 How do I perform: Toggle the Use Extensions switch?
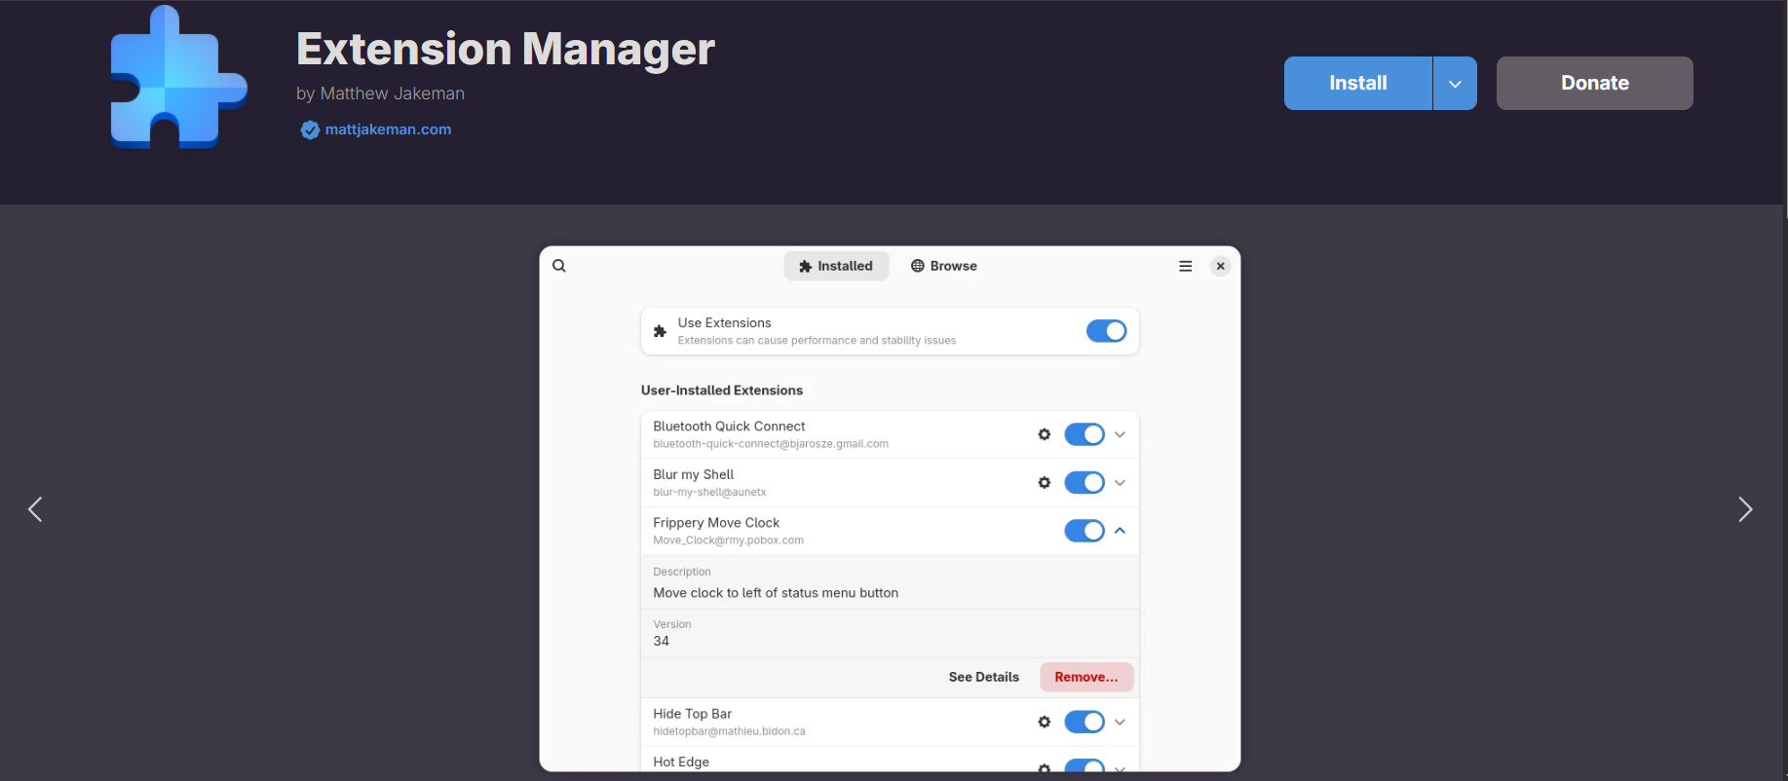click(1106, 331)
